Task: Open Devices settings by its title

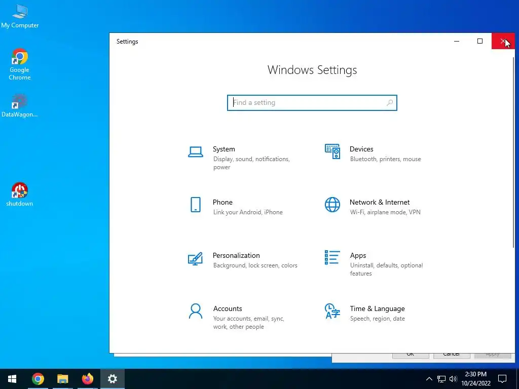Action: point(361,149)
